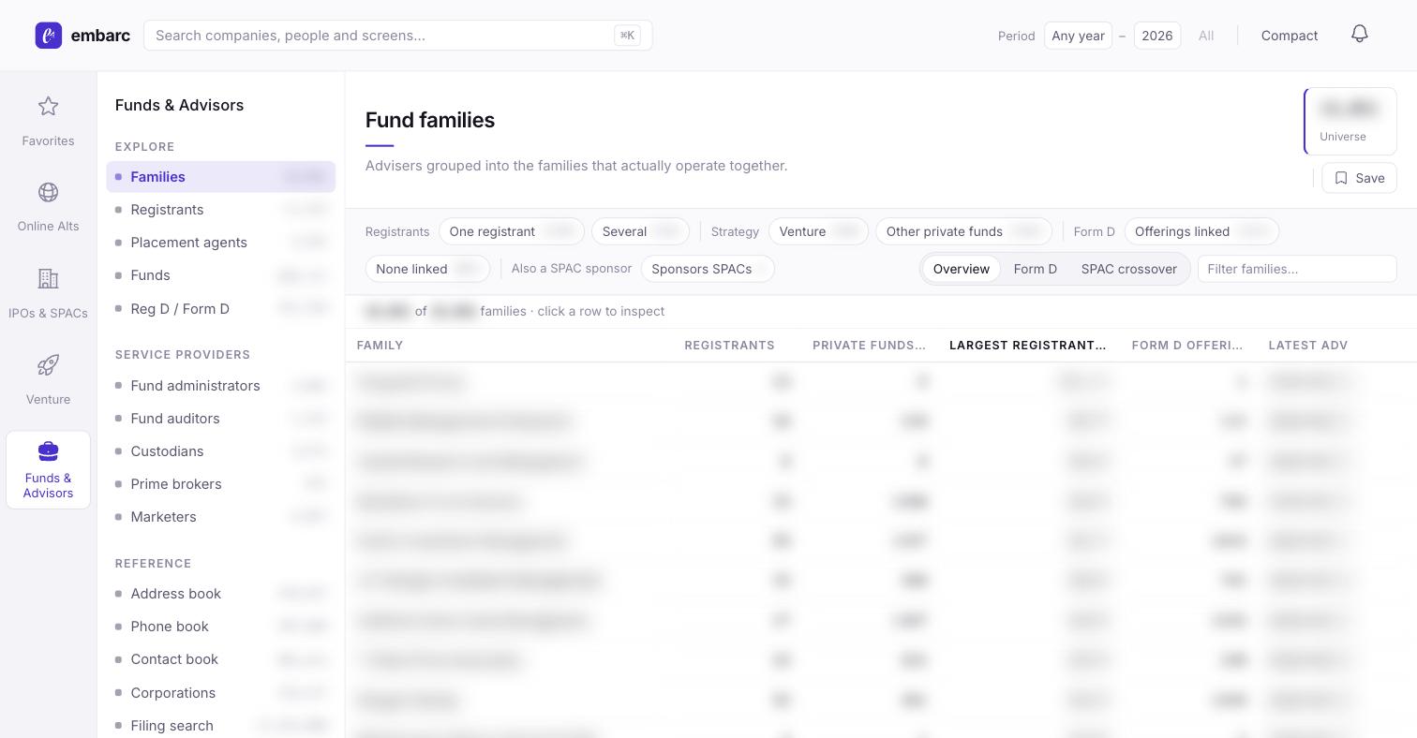This screenshot has width=1417, height=738.
Task: Click the search companies input field
Action: tap(398, 36)
